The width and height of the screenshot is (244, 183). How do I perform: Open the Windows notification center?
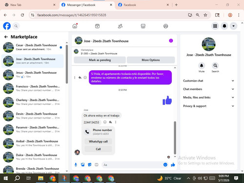coord(236,178)
